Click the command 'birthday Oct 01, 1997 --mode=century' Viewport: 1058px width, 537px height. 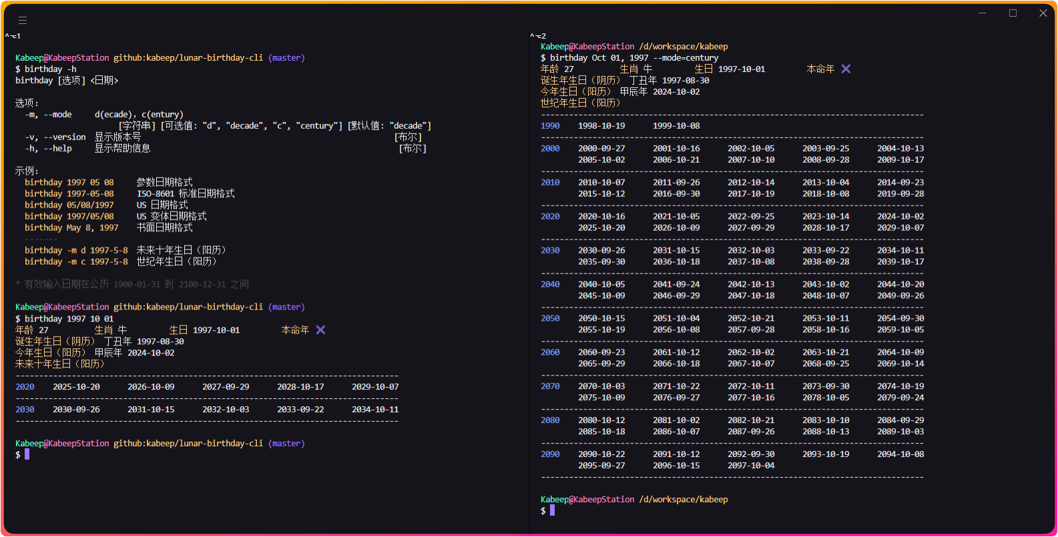pyautogui.click(x=634, y=58)
